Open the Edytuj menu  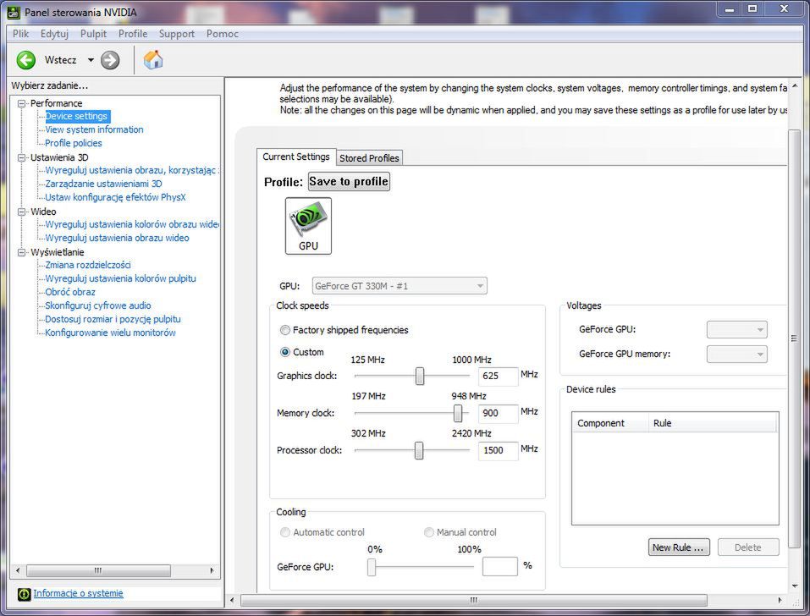(x=54, y=34)
